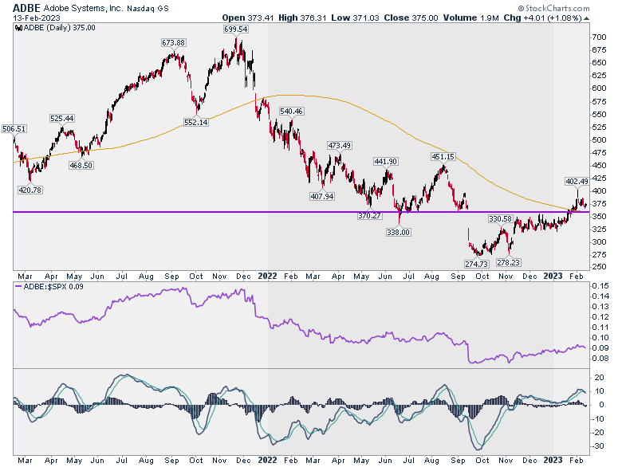Click the 468.50 price label

click(81, 165)
